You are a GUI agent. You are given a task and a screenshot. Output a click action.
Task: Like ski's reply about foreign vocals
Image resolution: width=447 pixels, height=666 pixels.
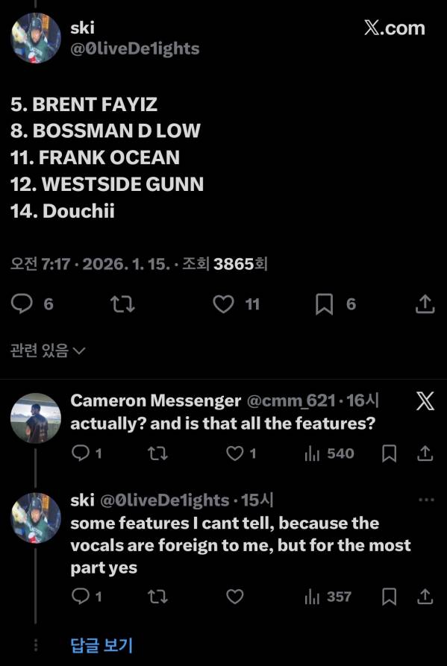click(x=234, y=597)
